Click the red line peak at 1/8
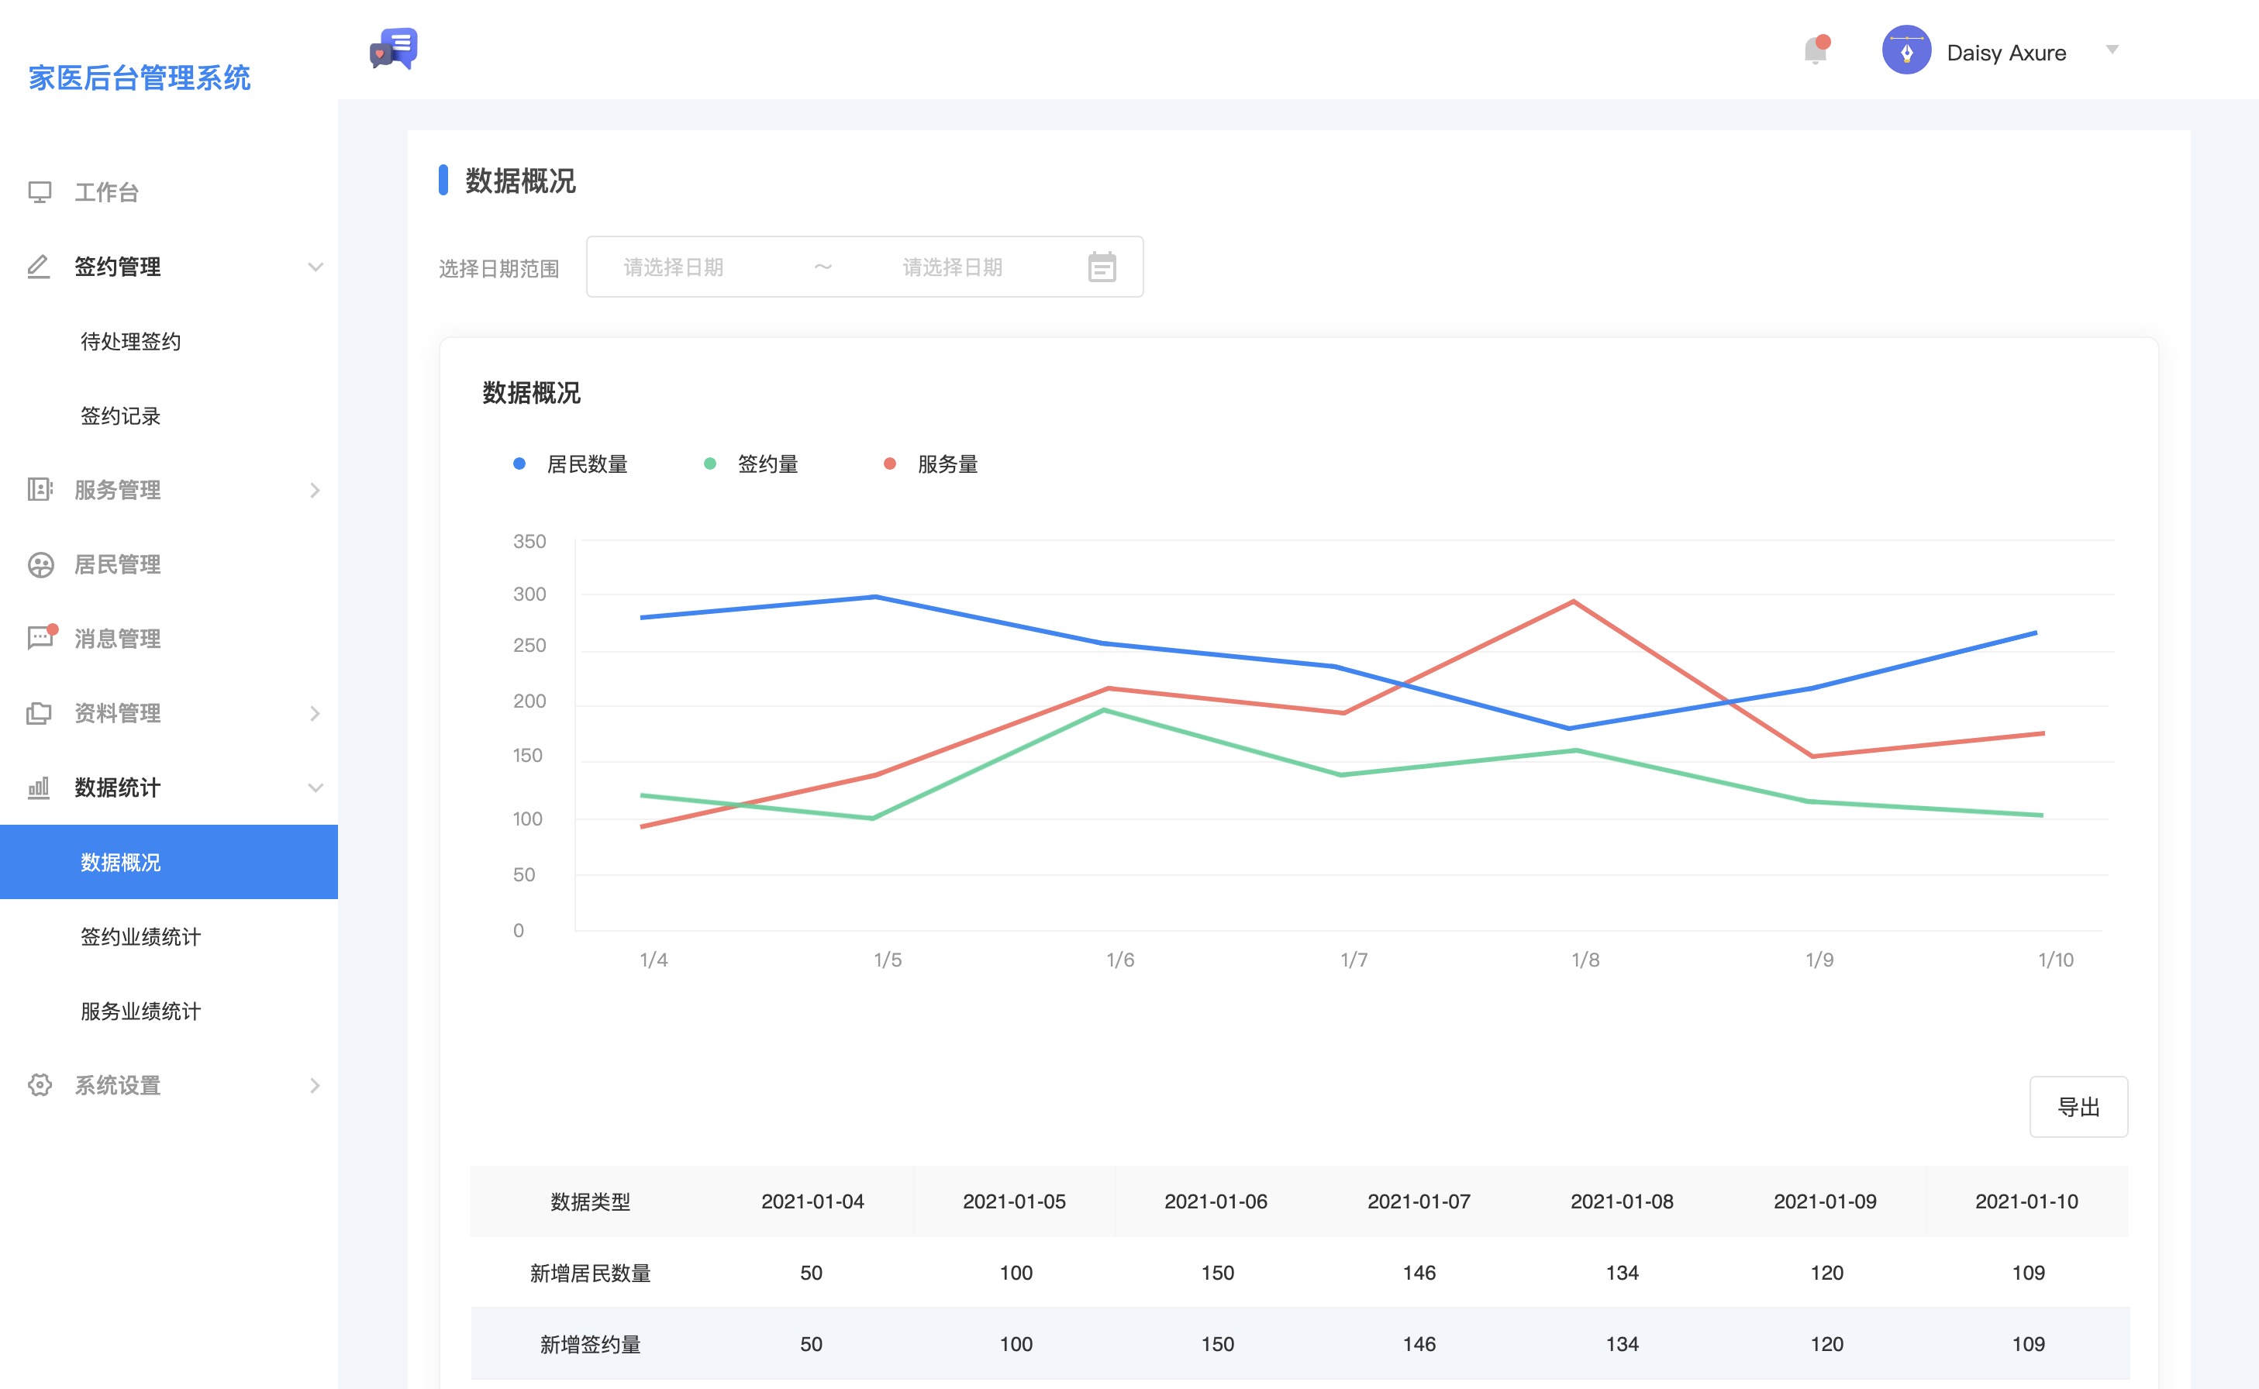The image size is (2259, 1389). coord(1574,601)
